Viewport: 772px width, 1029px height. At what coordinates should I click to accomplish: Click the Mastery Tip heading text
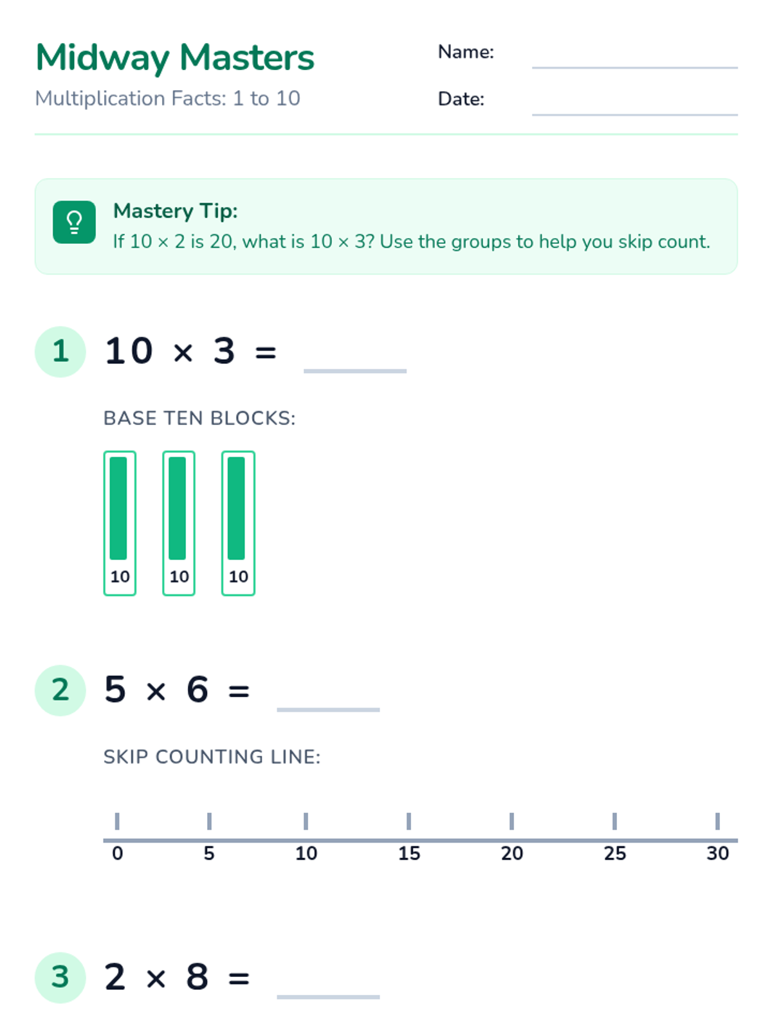coord(176,211)
